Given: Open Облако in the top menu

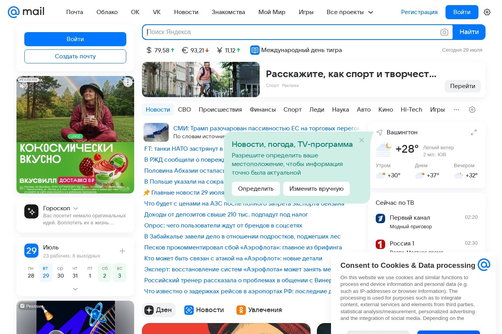Looking at the screenshot, I should pyautogui.click(x=107, y=12).
